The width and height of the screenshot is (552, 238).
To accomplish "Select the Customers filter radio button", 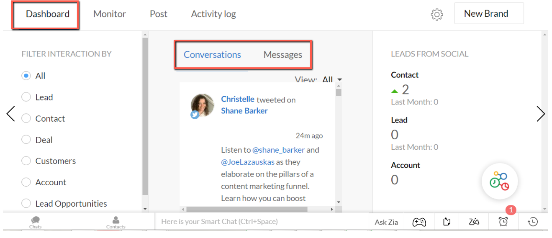I will pos(26,161).
